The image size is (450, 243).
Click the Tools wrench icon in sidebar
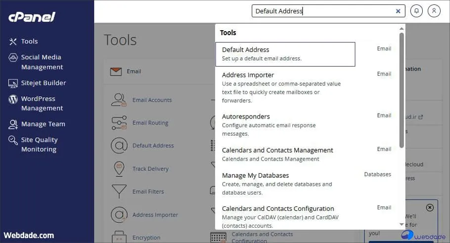tap(13, 41)
